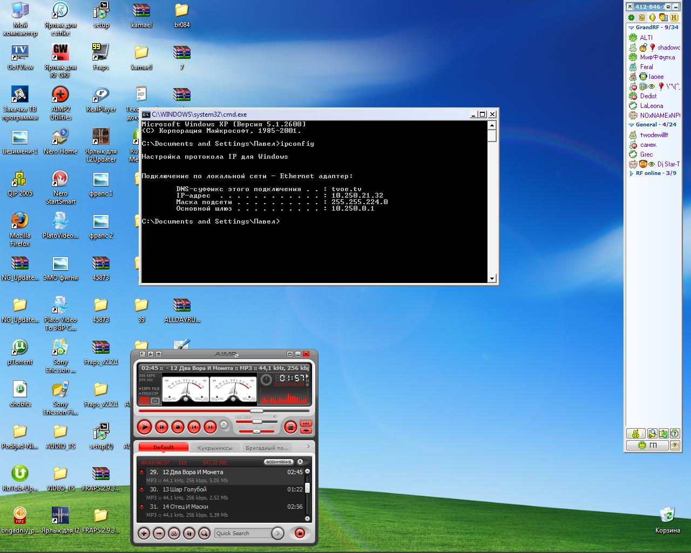Select track 13 Шар Голубой

click(x=222, y=493)
